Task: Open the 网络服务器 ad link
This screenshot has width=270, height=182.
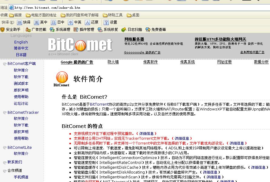Action: point(134,39)
